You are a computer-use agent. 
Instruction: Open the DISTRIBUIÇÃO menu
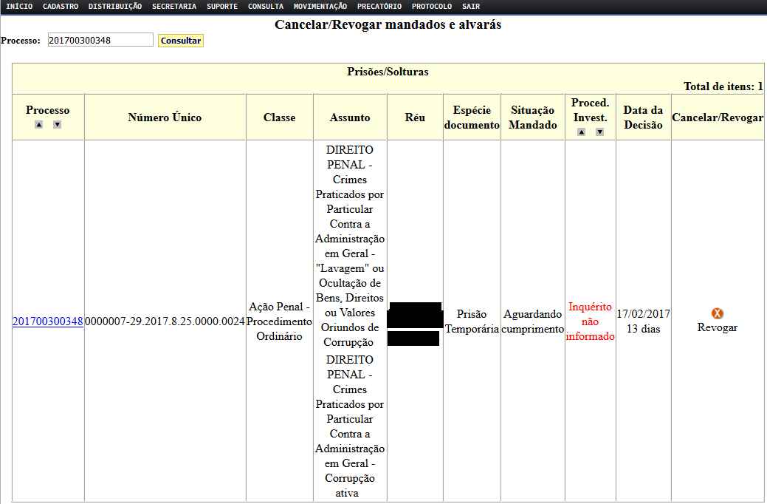point(115,7)
